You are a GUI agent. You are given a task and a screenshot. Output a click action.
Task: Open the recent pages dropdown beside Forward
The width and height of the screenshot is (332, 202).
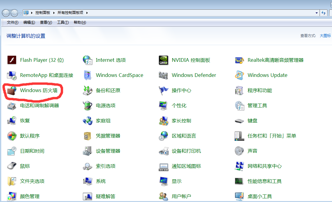pos(20,13)
